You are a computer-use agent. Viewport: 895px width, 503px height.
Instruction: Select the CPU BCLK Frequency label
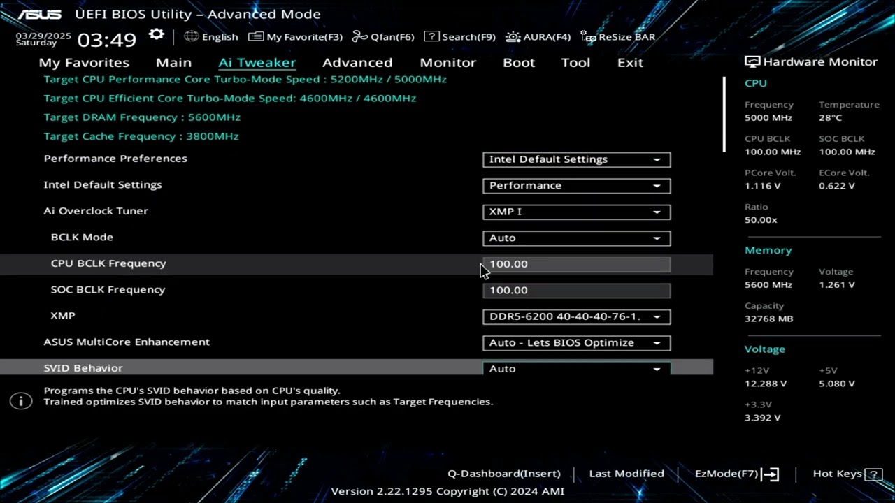pos(108,263)
